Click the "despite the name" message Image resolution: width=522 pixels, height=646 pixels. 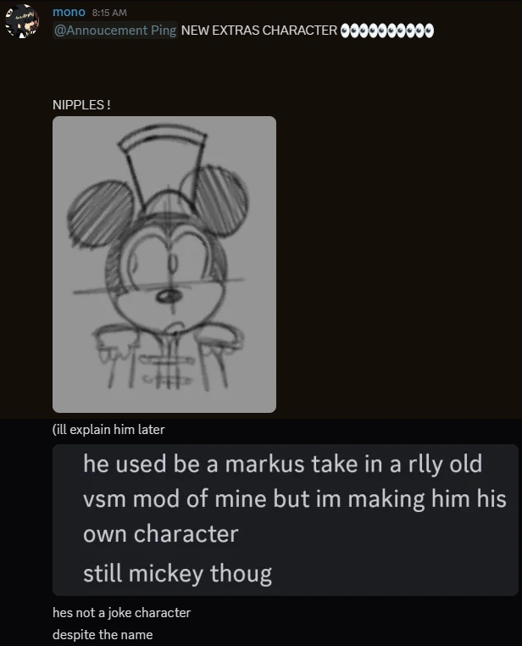pyautogui.click(x=103, y=634)
